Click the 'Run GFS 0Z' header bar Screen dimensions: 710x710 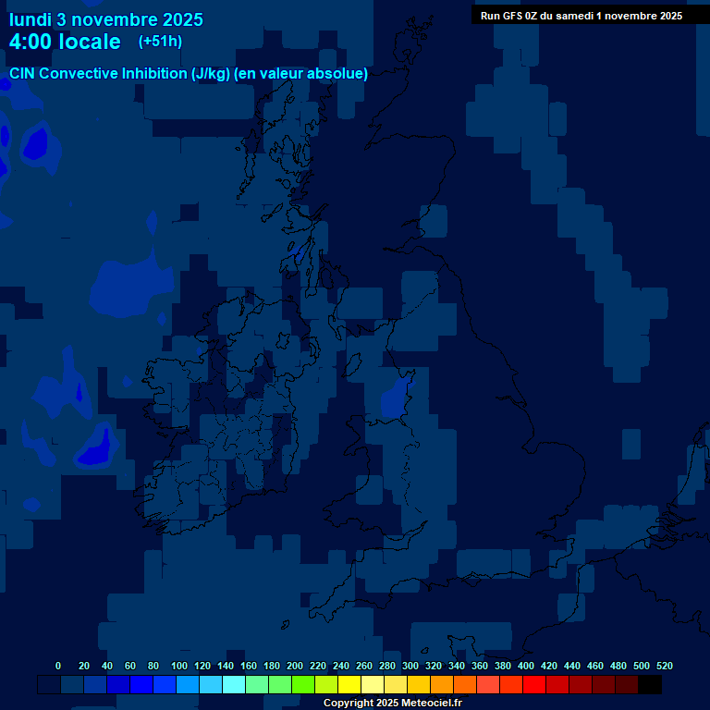[581, 16]
